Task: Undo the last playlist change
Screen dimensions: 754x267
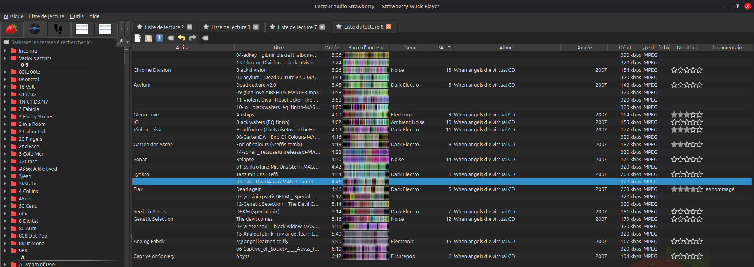Action: [182, 38]
